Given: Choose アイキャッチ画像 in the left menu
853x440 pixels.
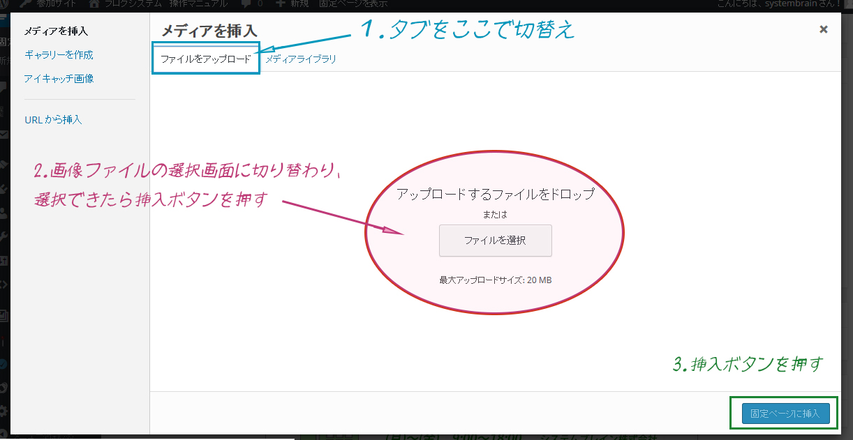Looking at the screenshot, I should 59,79.
